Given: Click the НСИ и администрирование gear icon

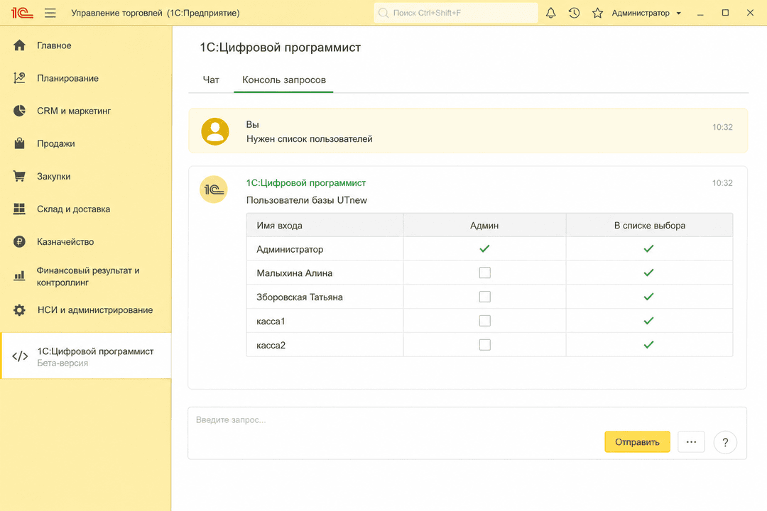Looking at the screenshot, I should coord(20,310).
